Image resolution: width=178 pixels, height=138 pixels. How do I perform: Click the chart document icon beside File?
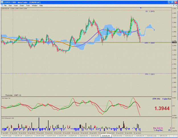coord(2,5)
